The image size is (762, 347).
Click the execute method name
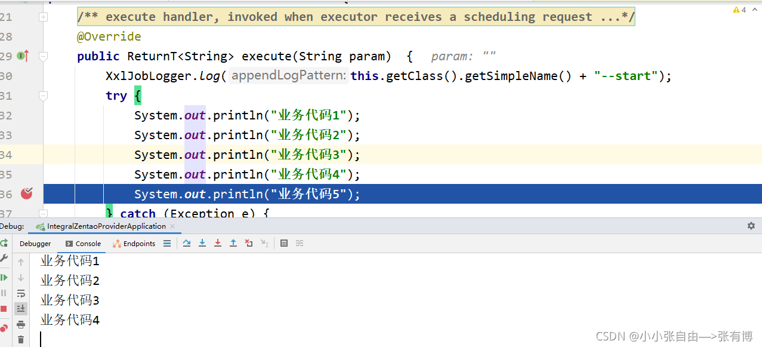tap(266, 56)
